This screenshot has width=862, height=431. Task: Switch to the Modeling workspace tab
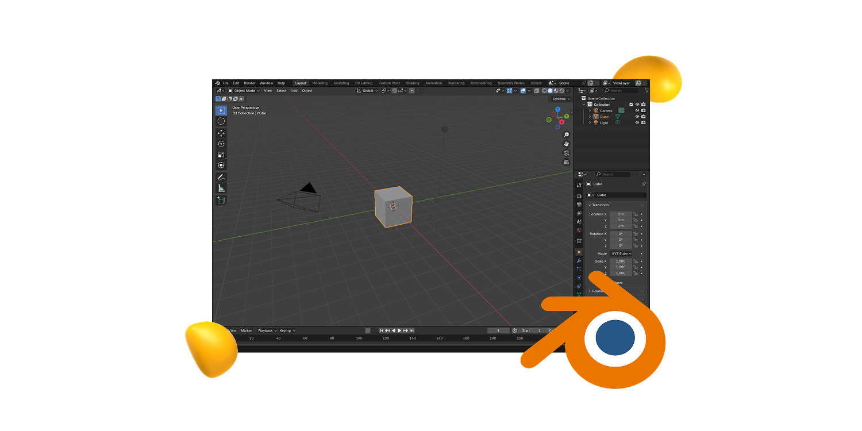point(320,83)
